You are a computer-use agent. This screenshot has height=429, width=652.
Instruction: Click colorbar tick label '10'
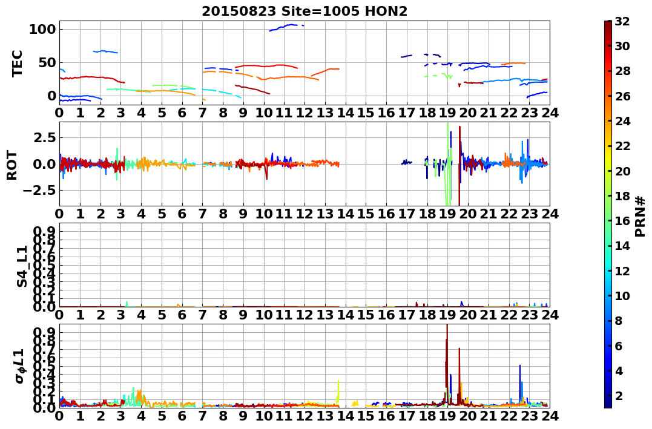pyautogui.click(x=622, y=295)
